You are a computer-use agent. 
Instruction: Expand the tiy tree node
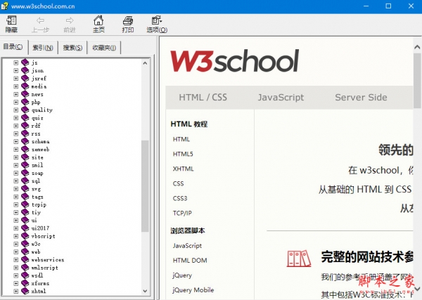point(16,212)
